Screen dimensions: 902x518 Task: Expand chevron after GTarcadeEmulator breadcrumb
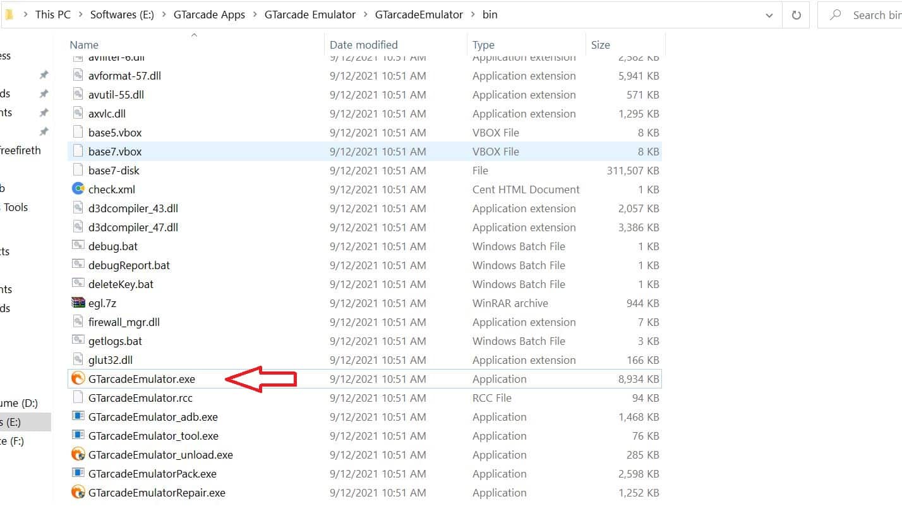pyautogui.click(x=472, y=15)
